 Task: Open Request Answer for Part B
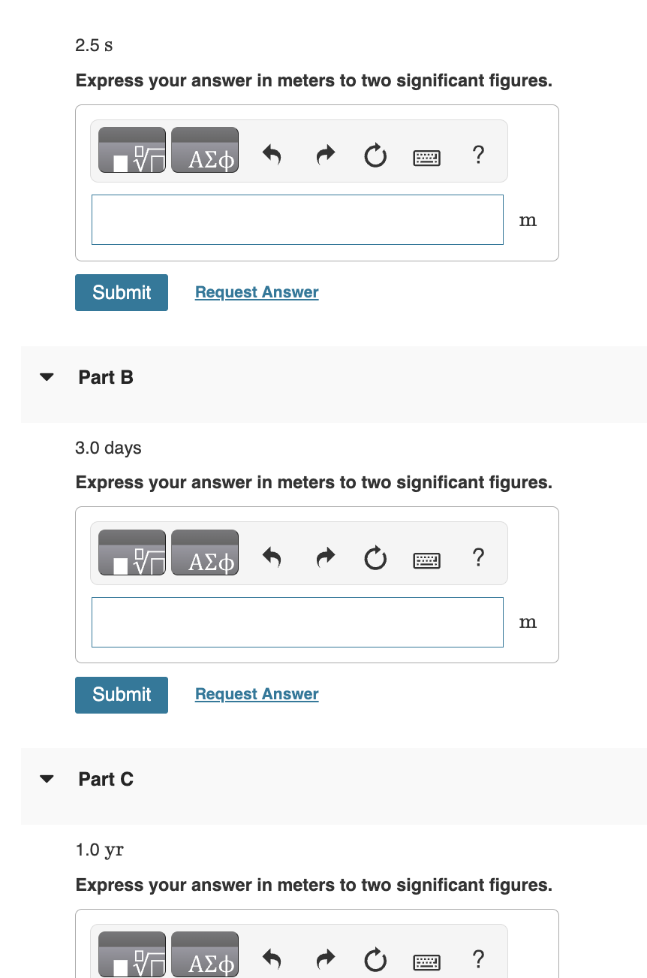coord(256,693)
